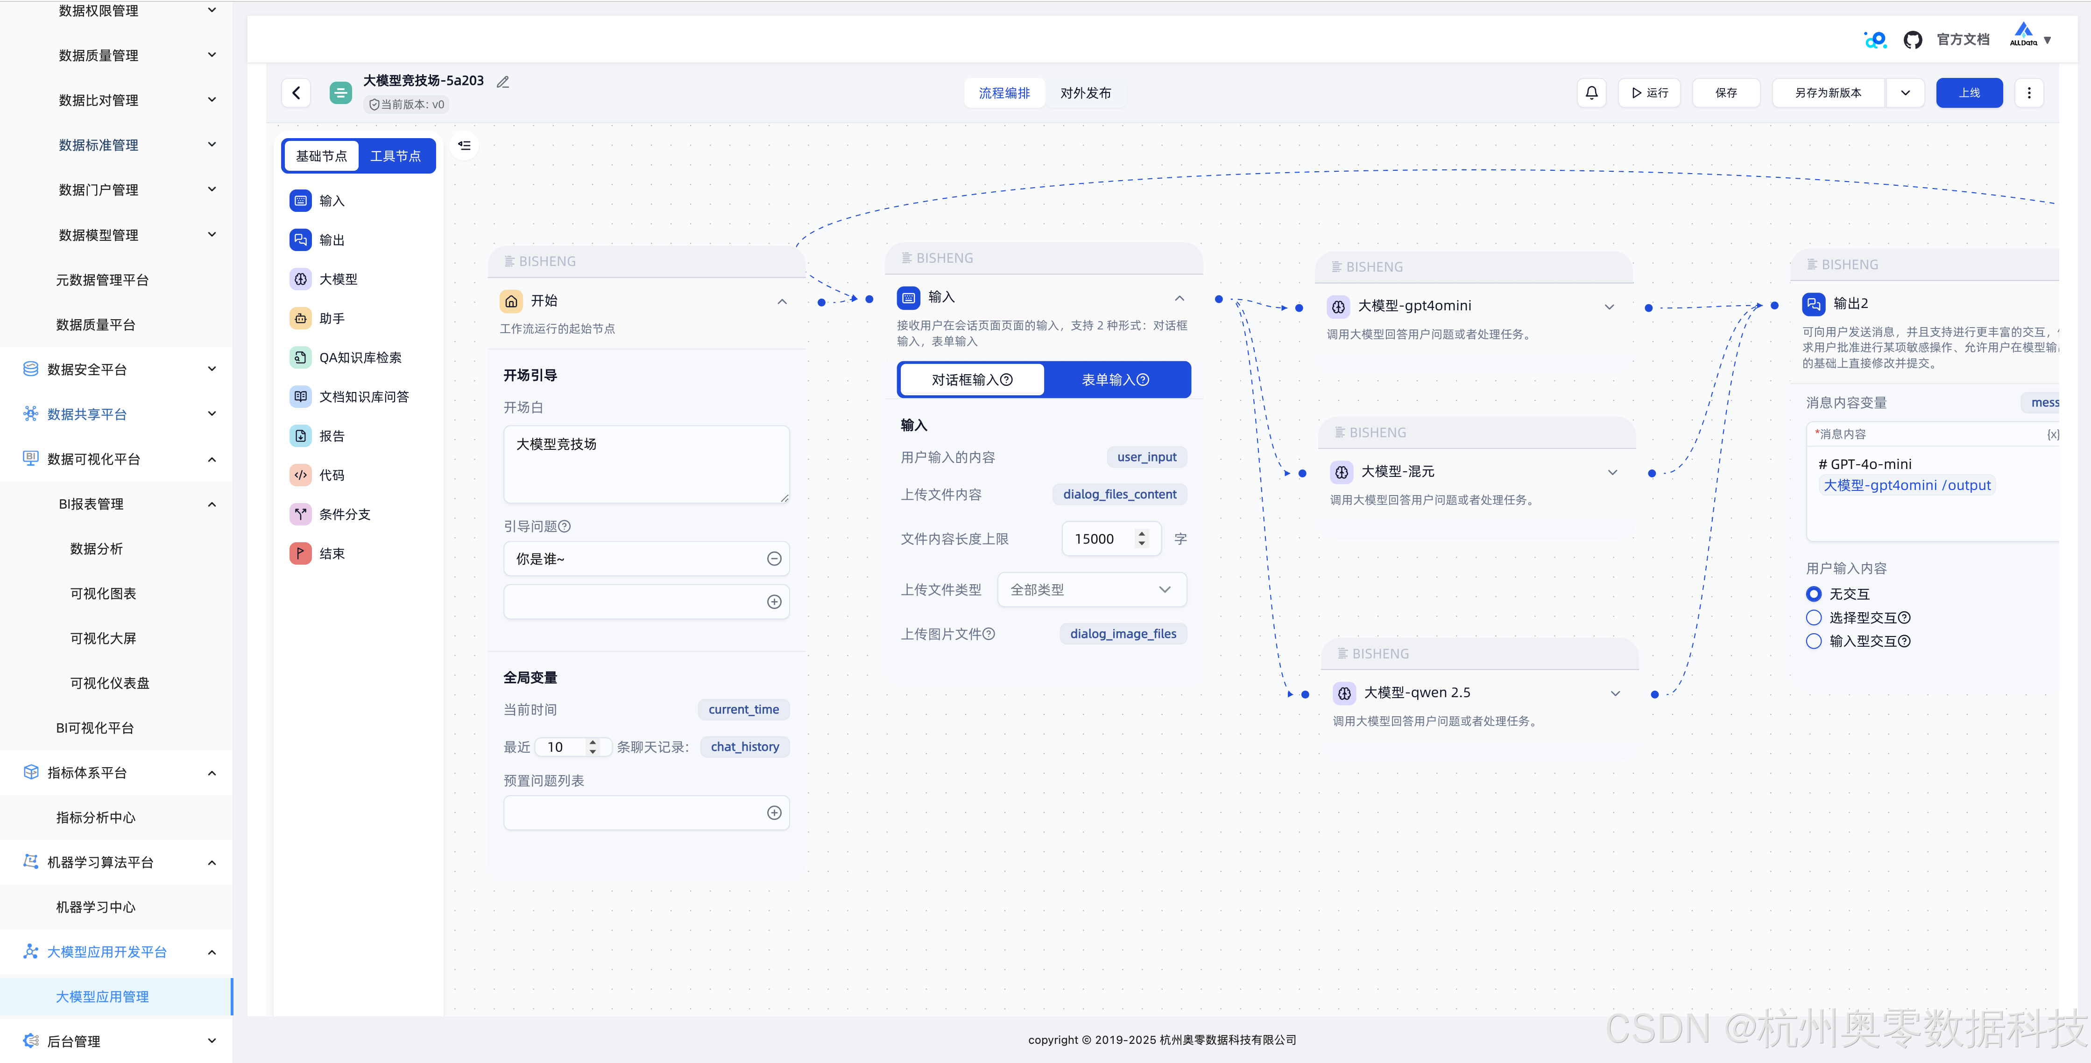Expand the 大模型-qwen 2.5 node
Image resolution: width=2091 pixels, height=1063 pixels.
tap(1615, 694)
